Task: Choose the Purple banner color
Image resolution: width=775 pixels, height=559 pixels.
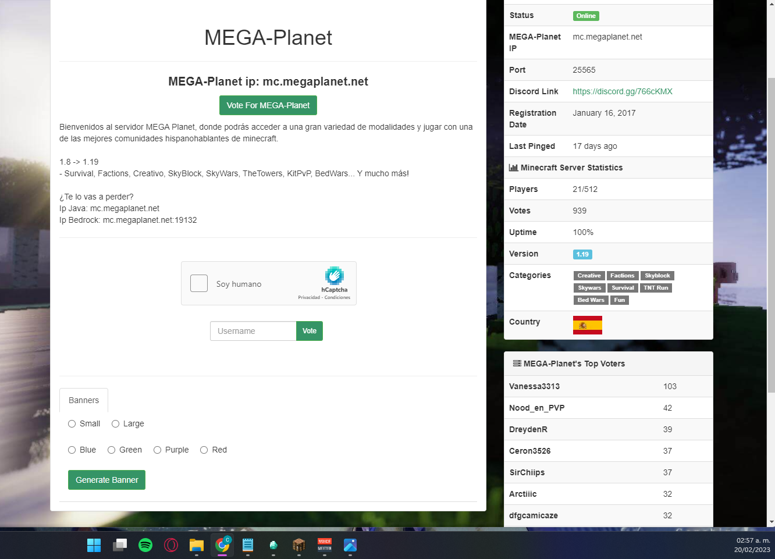Action: click(158, 450)
